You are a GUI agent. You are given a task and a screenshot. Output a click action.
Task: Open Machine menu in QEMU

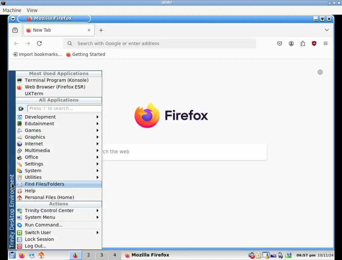tap(12, 10)
